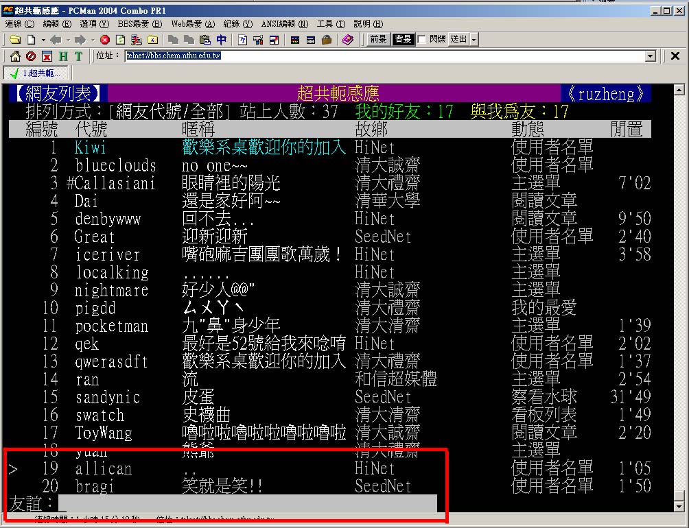Screen dimensions: 689x528
Task: Open the 送出 dropdown arrow
Action: [x=474, y=40]
